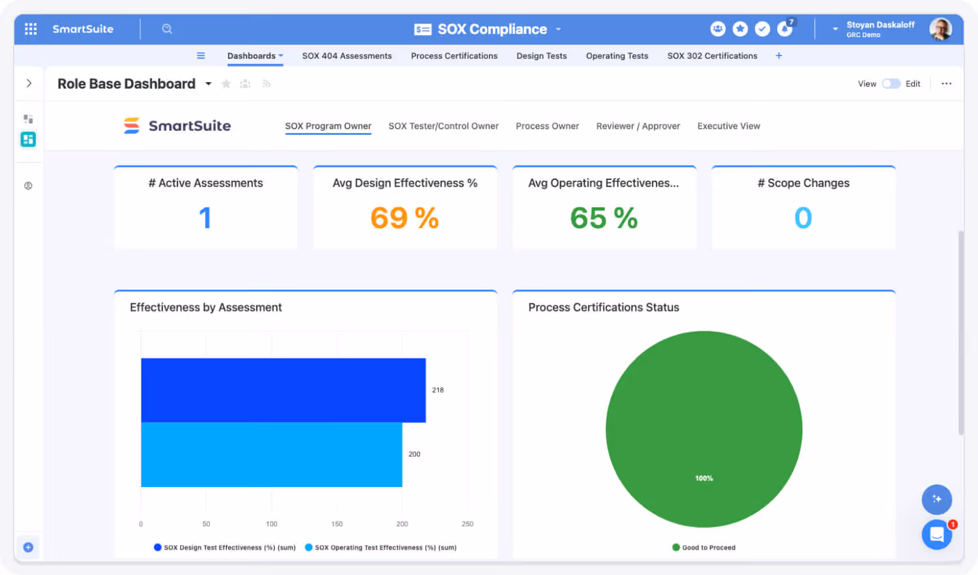The image size is (978, 575).
Task: Click the SOX Compliance solution icon
Action: pyautogui.click(x=422, y=29)
